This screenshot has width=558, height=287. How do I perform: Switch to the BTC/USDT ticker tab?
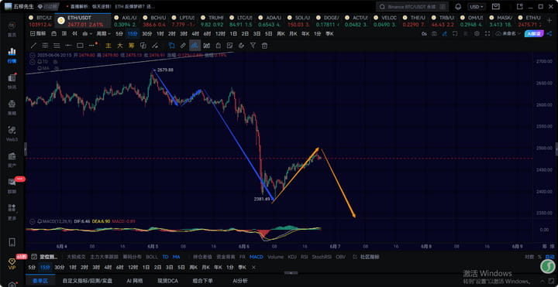(x=40, y=21)
